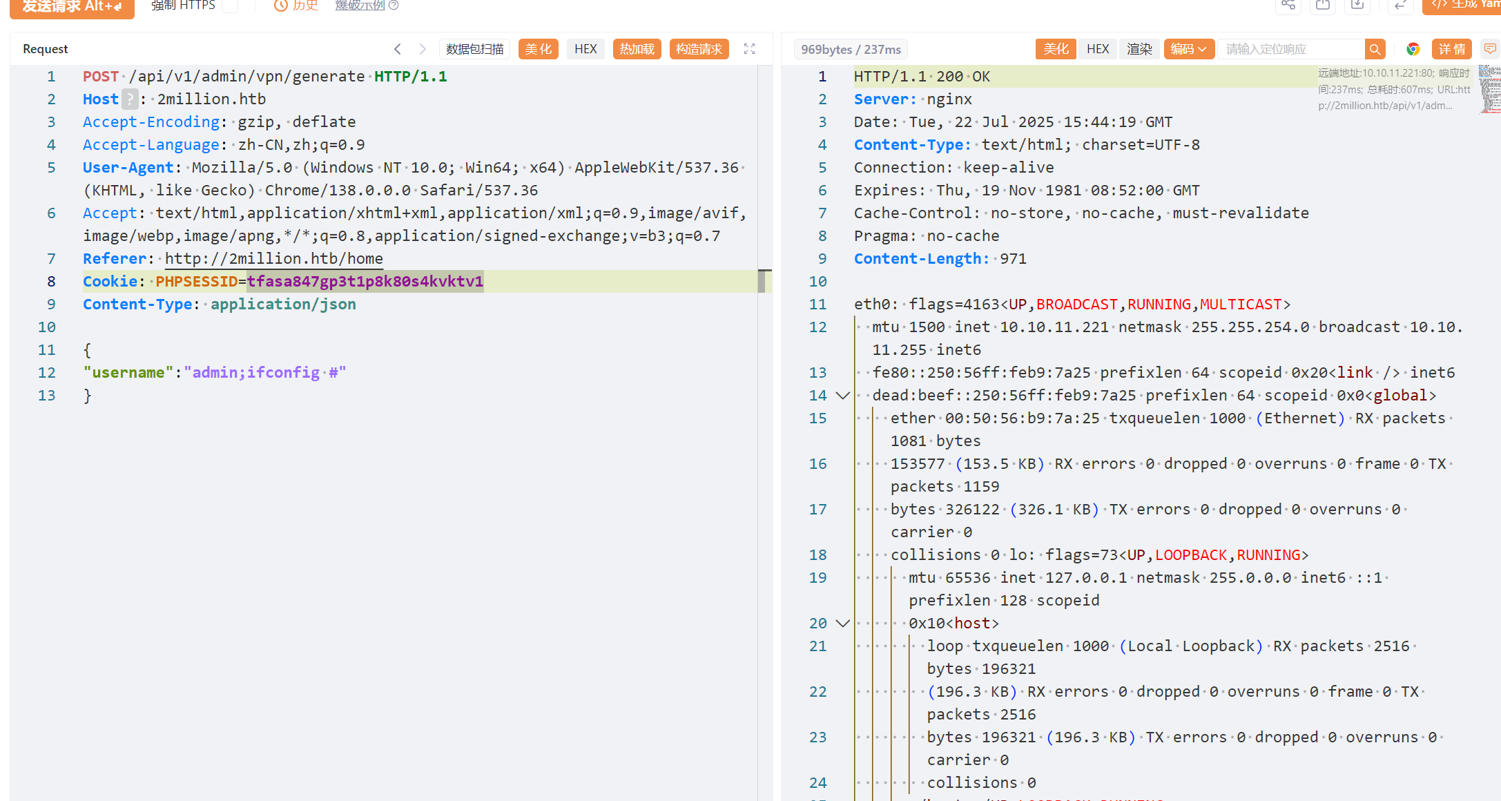
Task: Collapse response line 20 fold arrow
Action: pos(842,624)
